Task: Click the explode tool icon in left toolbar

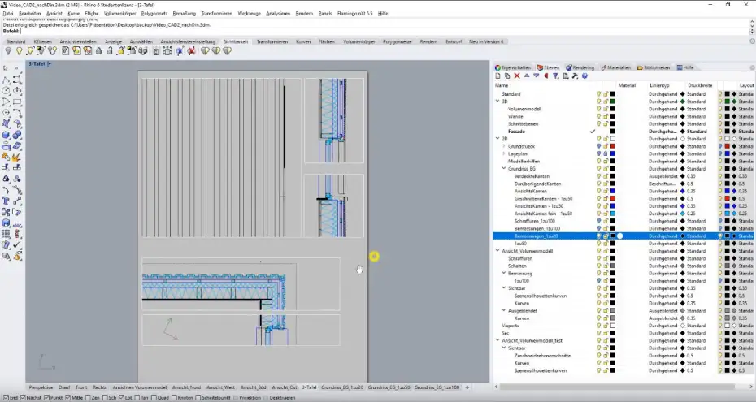Action: (17, 157)
